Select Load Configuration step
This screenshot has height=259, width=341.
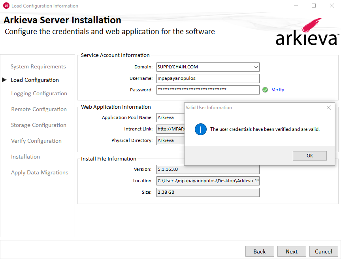click(35, 80)
